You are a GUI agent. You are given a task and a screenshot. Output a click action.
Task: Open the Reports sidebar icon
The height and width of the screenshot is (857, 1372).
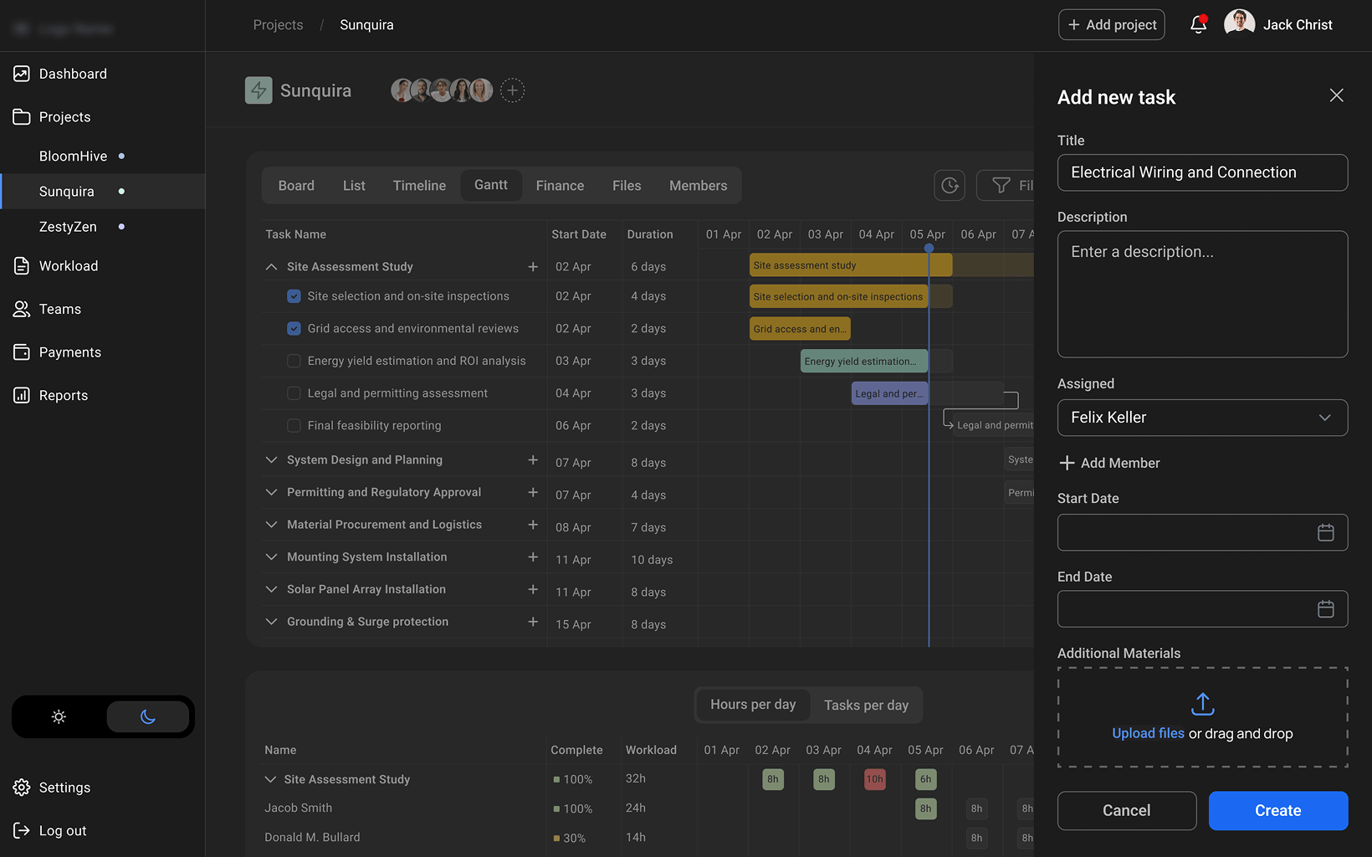pos(22,395)
